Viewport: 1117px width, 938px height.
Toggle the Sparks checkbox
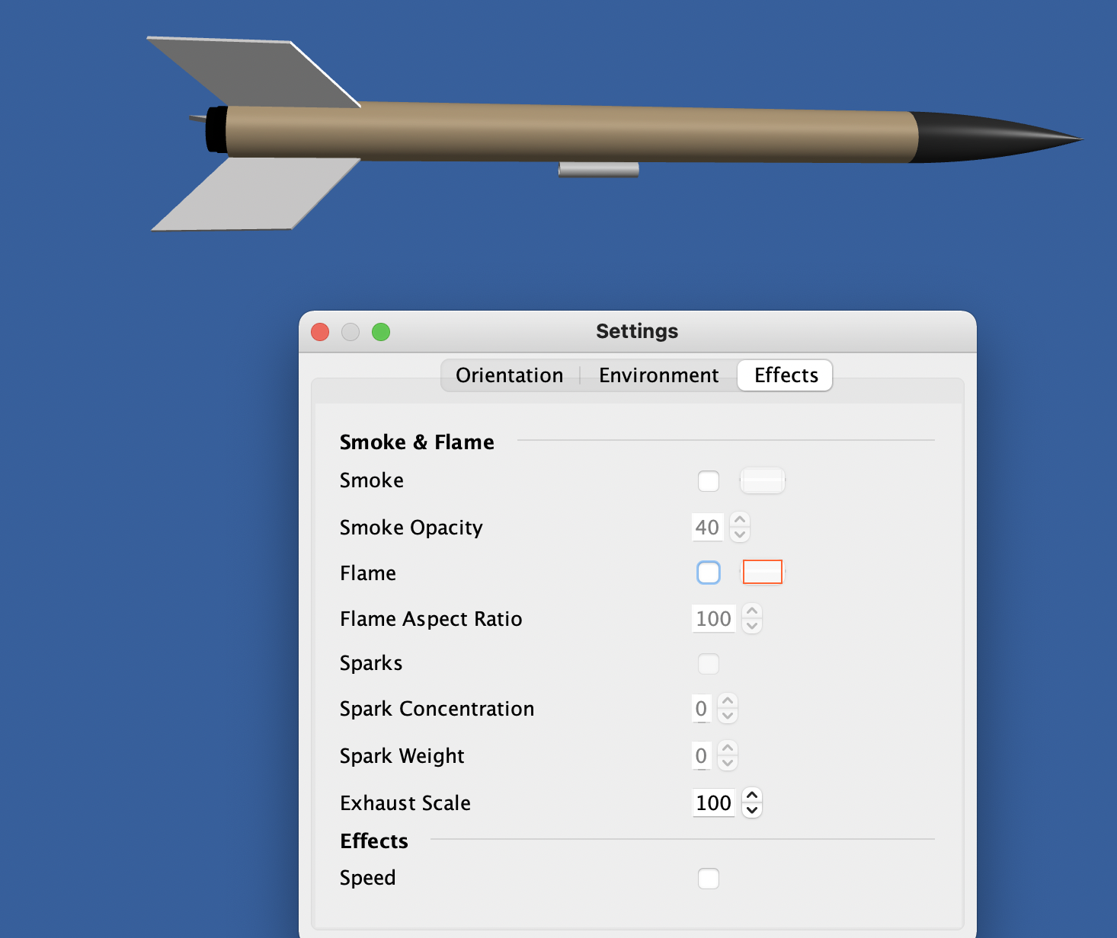pos(708,663)
